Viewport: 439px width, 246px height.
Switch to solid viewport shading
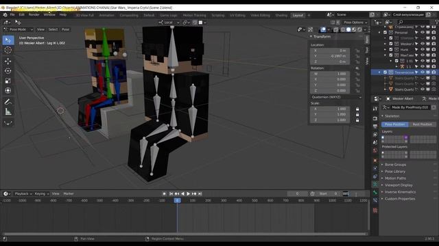348,29
